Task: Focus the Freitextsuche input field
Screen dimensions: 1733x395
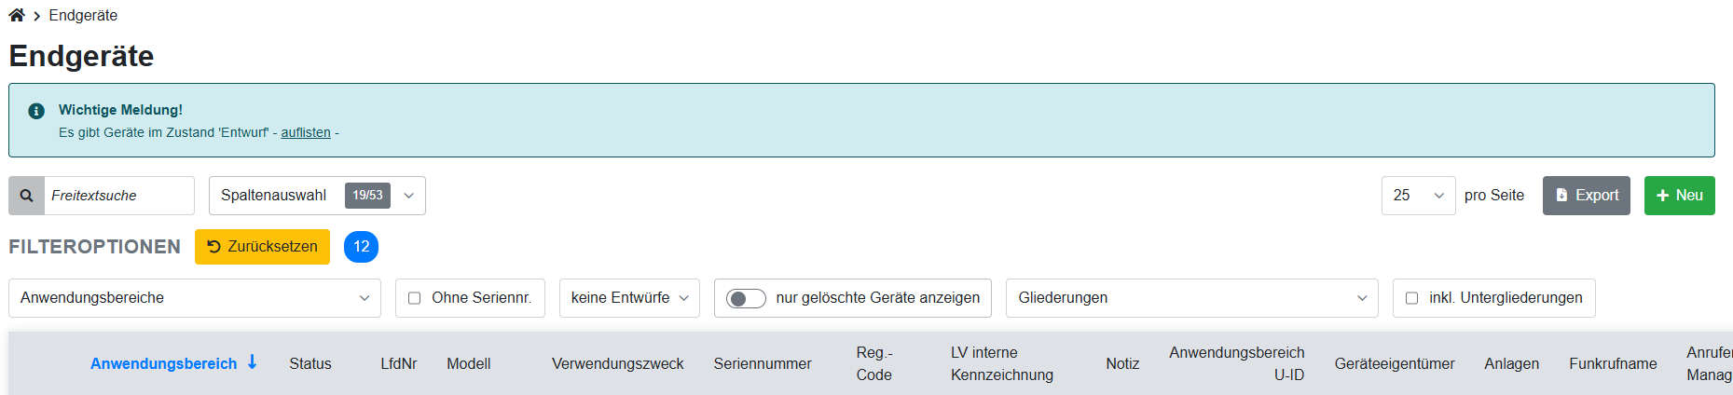Action: [x=119, y=196]
